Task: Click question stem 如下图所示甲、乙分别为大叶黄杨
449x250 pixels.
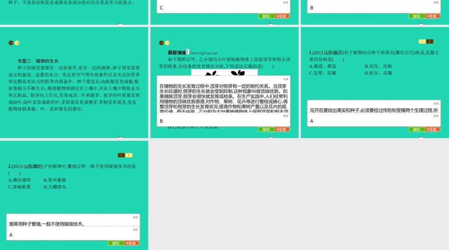Action: pos(225,63)
